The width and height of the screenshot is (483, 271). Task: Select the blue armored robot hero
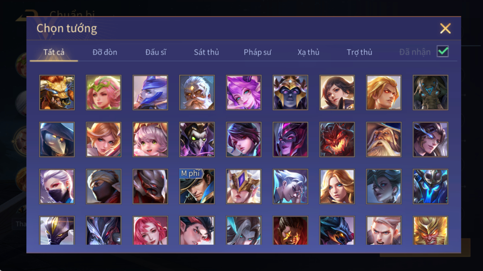(430, 186)
